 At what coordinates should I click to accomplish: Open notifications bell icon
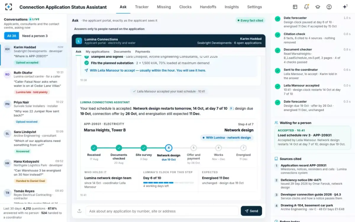pos(306,7)
